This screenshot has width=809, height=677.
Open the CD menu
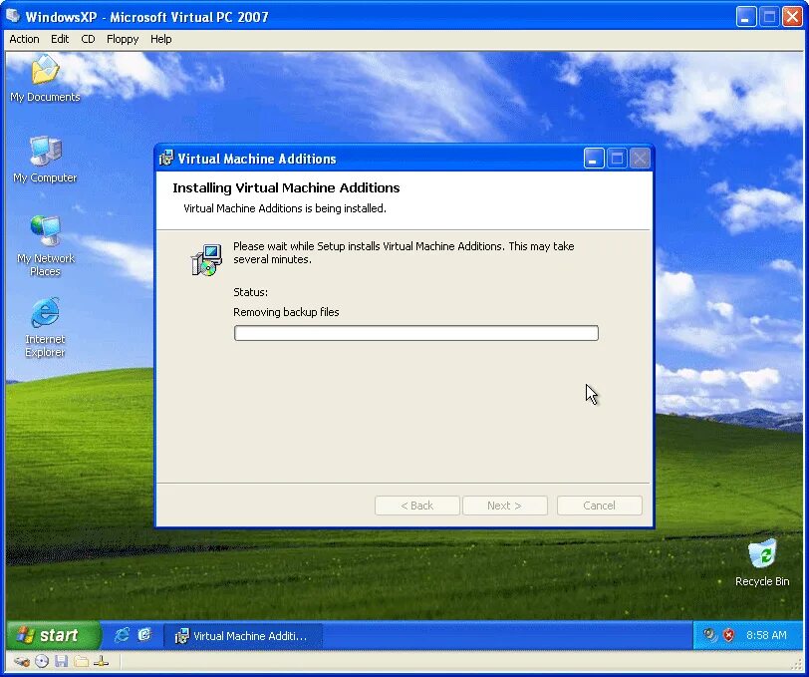[x=89, y=39]
